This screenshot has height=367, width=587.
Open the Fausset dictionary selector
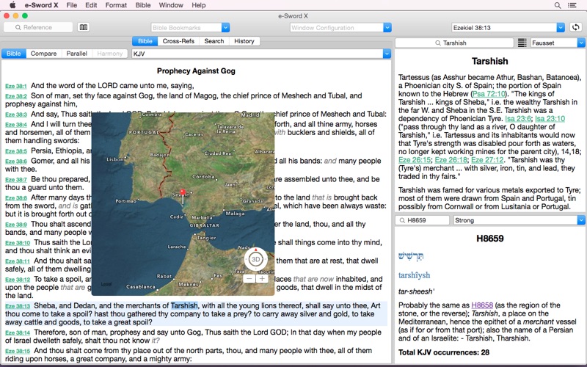[558, 43]
